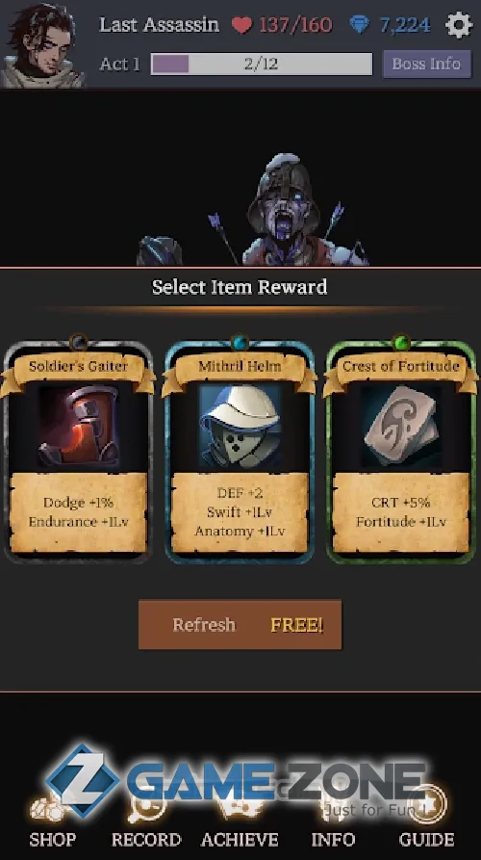Screen dimensions: 481x860
Task: Open the RECORD tab
Action: pyautogui.click(x=146, y=821)
